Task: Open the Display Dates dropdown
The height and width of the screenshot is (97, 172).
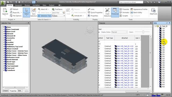Action: (x=119, y=32)
